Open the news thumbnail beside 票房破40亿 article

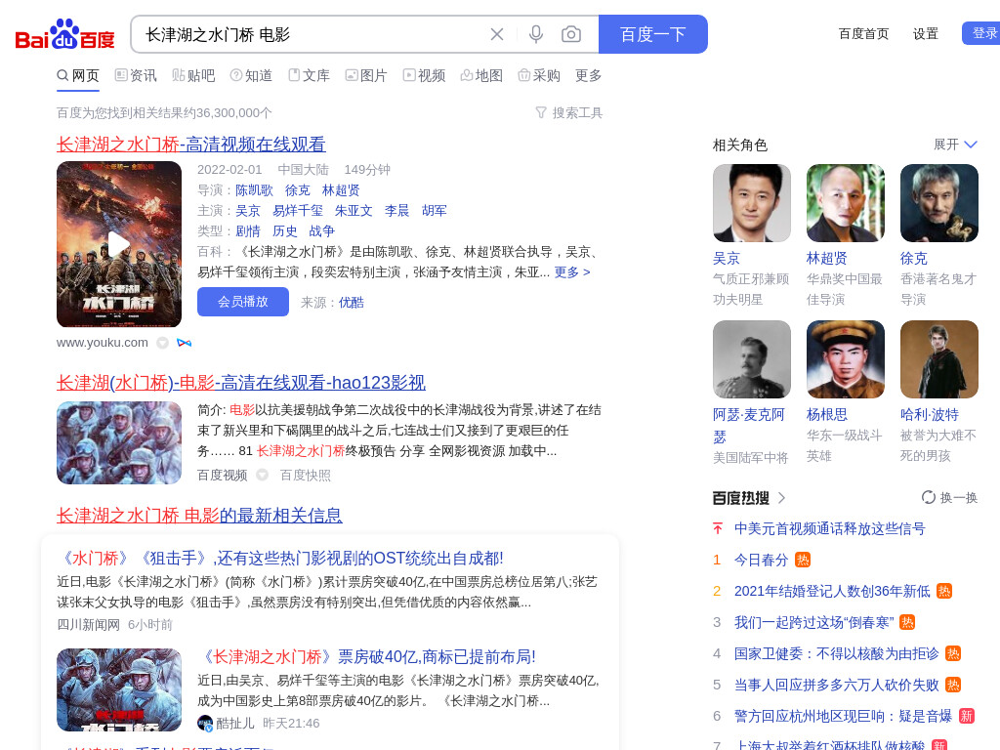[x=119, y=690]
